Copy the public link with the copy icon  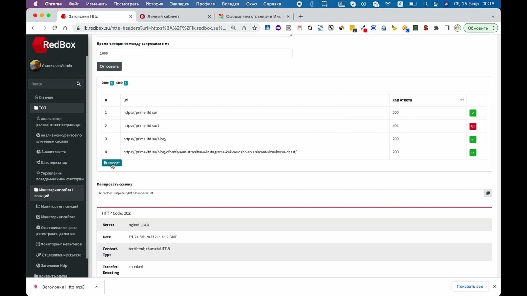coord(488,193)
